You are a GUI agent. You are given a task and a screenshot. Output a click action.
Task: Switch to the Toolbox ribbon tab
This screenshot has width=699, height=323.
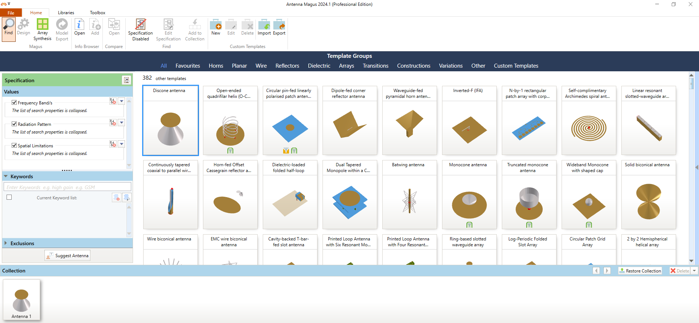[98, 13]
